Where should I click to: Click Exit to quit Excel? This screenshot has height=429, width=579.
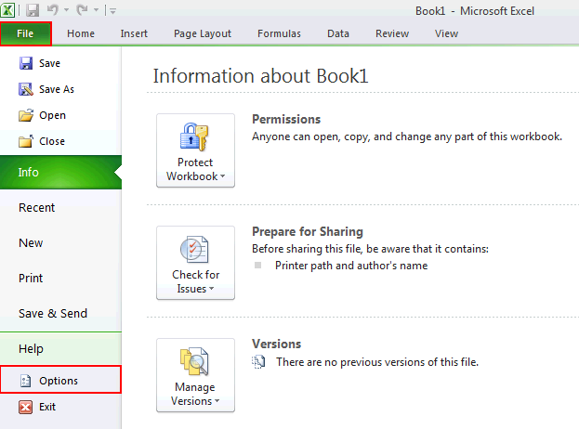click(x=47, y=407)
